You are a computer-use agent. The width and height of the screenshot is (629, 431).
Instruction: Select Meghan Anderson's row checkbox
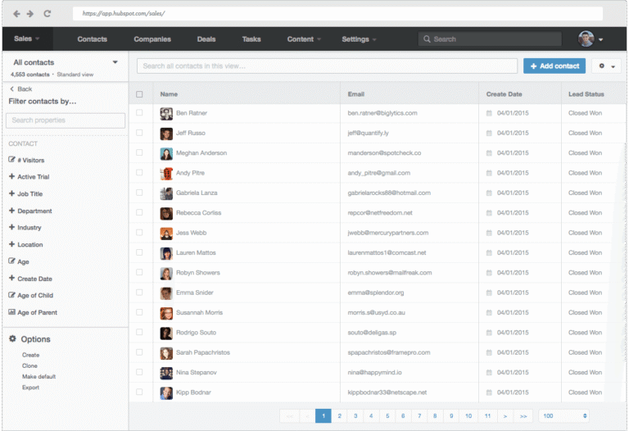click(139, 152)
